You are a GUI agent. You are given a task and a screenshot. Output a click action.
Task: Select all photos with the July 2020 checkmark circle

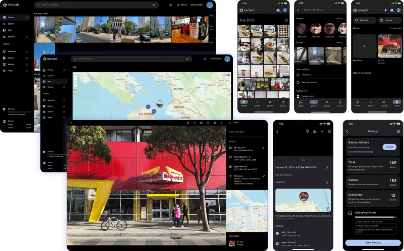pyautogui.click(x=287, y=19)
